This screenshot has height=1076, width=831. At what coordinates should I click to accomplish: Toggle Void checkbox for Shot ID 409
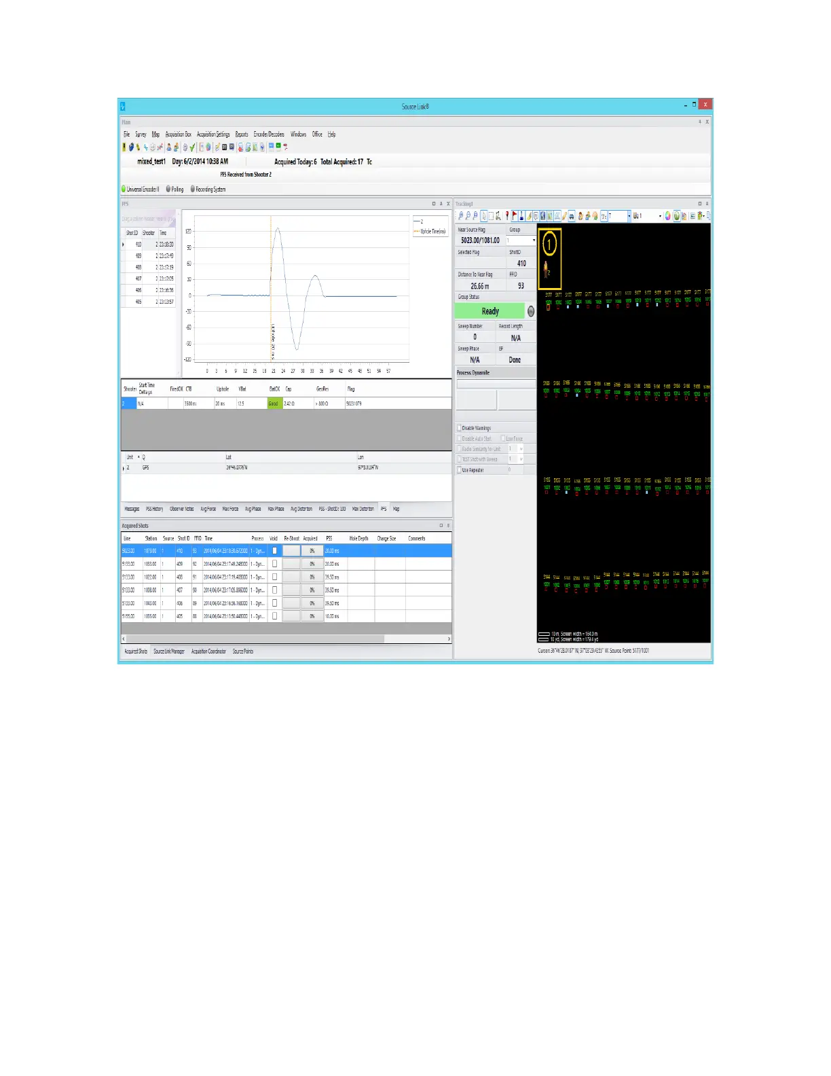pos(274,563)
